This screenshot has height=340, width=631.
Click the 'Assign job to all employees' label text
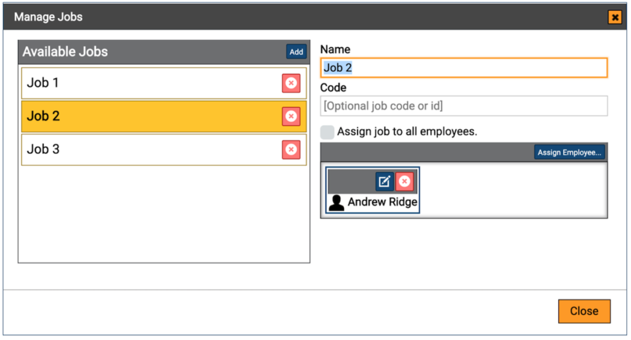coord(407,132)
